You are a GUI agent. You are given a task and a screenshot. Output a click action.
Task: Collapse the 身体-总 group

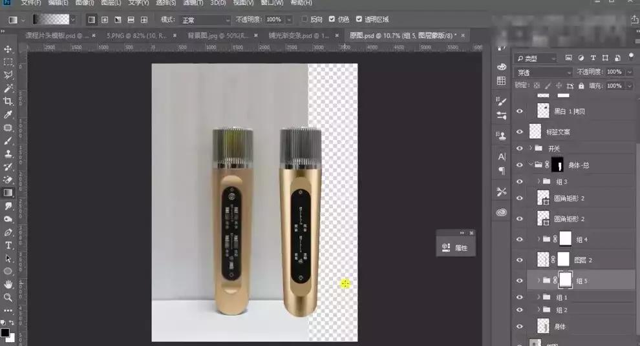click(x=531, y=165)
